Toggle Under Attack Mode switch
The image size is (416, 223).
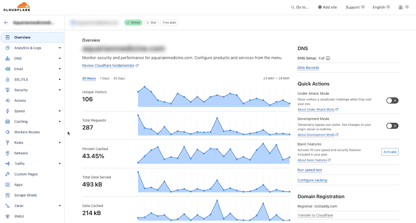[x=392, y=100]
